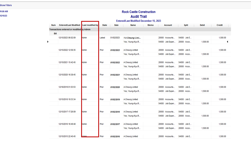Click the Entered/Last Modified December 15, 2023 subtitle
Viewport: 251px width, 141px height.
(x=139, y=21)
